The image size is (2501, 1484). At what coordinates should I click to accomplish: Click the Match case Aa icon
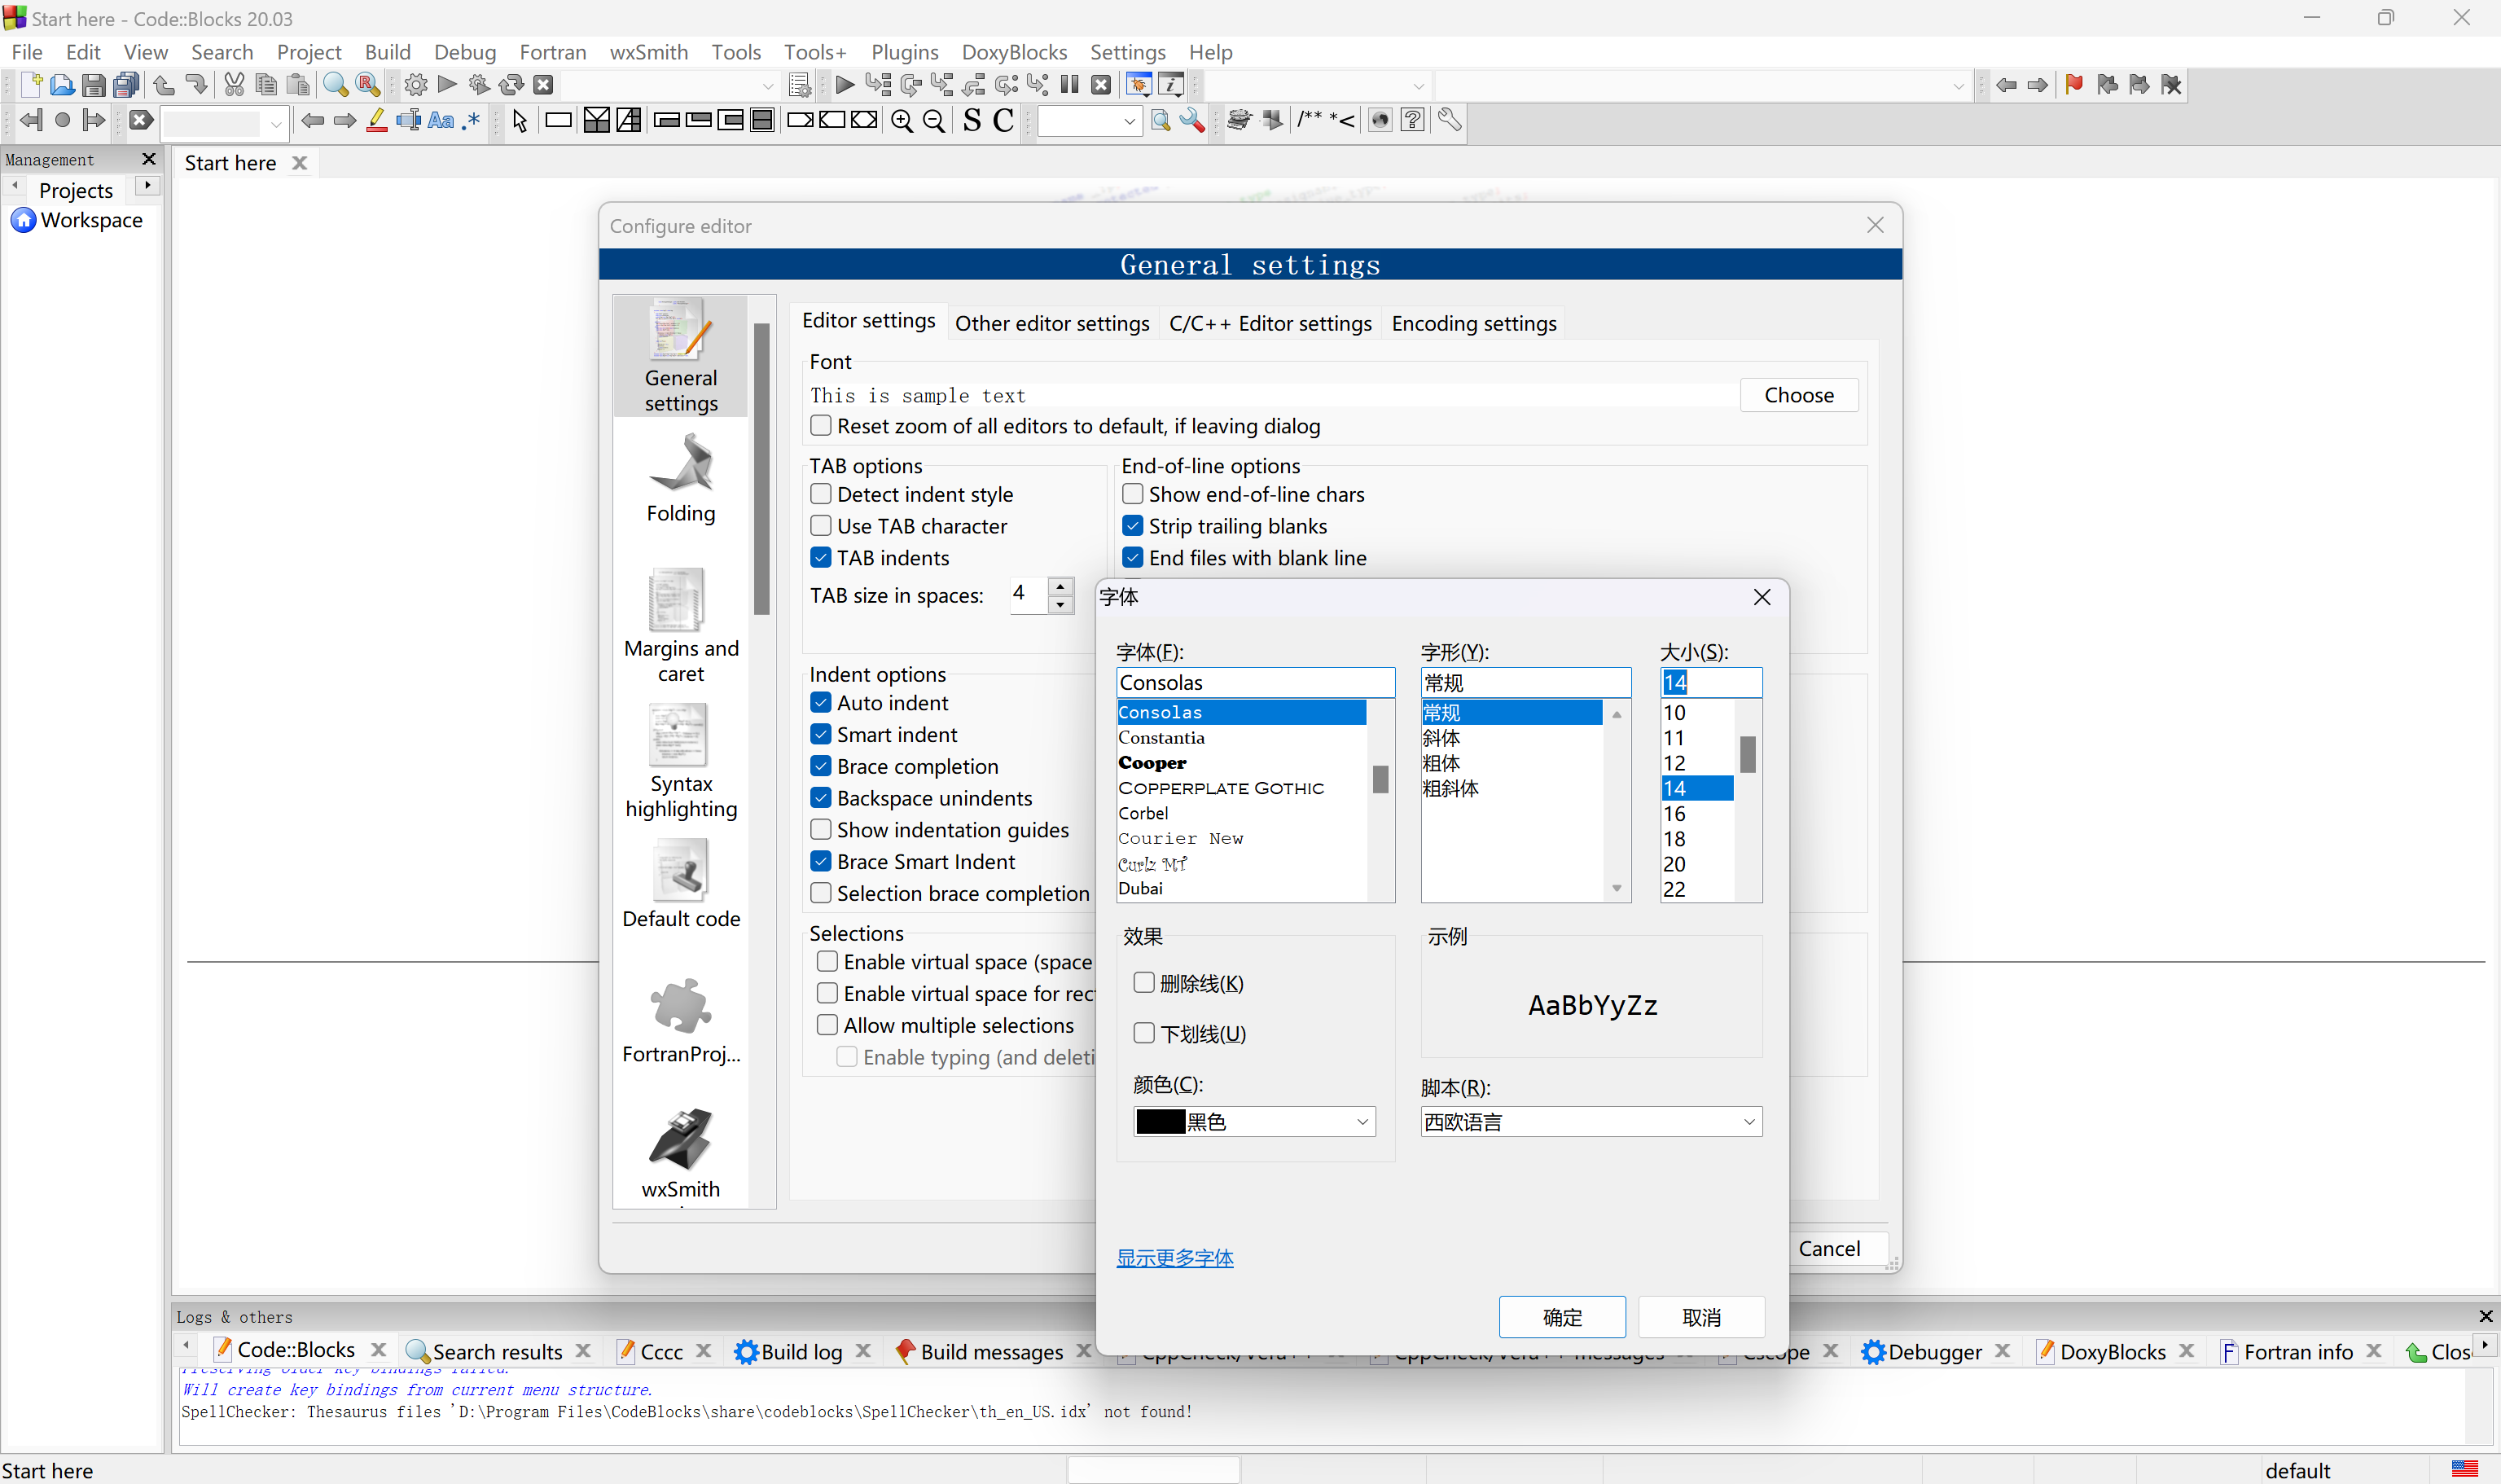(x=441, y=121)
